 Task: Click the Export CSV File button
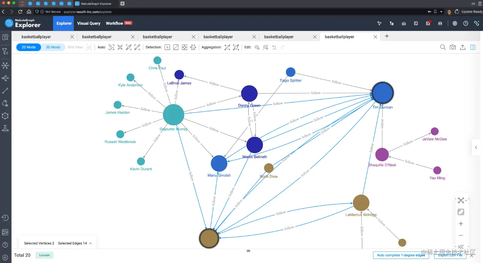tap(450, 255)
